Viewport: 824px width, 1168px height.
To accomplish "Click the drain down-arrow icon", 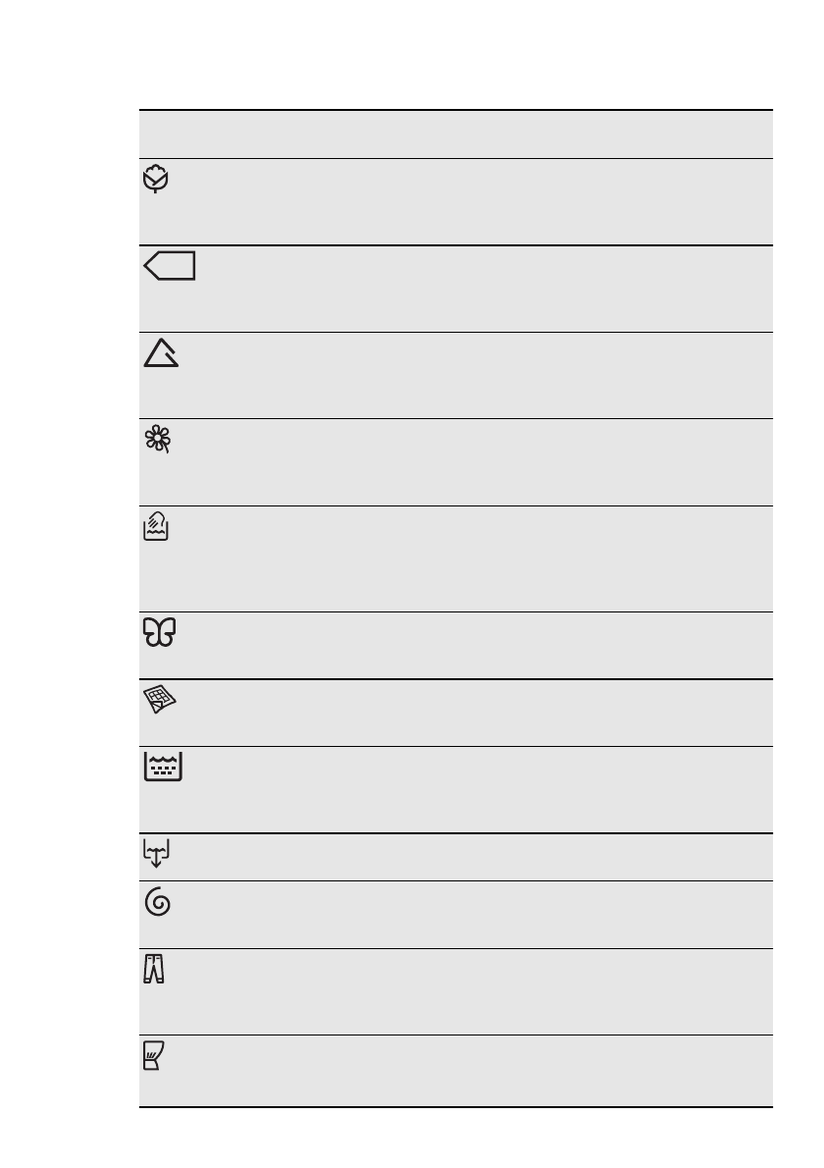I will point(156,855).
